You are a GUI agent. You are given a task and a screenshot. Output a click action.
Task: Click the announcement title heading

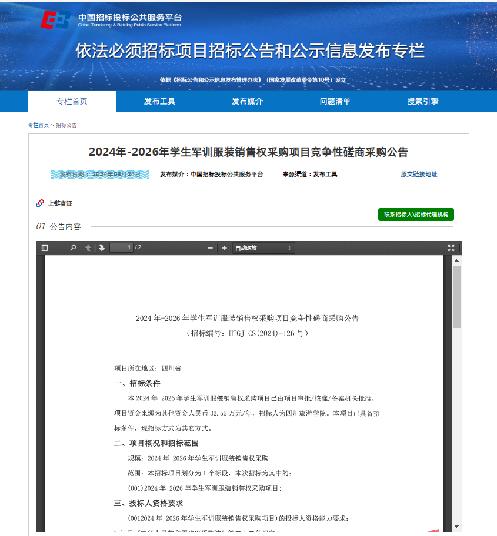click(249, 152)
